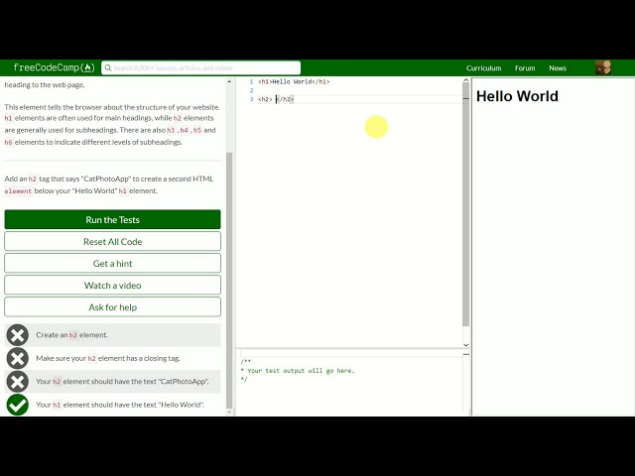Screen dimensions: 635x476
Task: Click the X icon for CatPhotoApp text test
Action: 17,382
